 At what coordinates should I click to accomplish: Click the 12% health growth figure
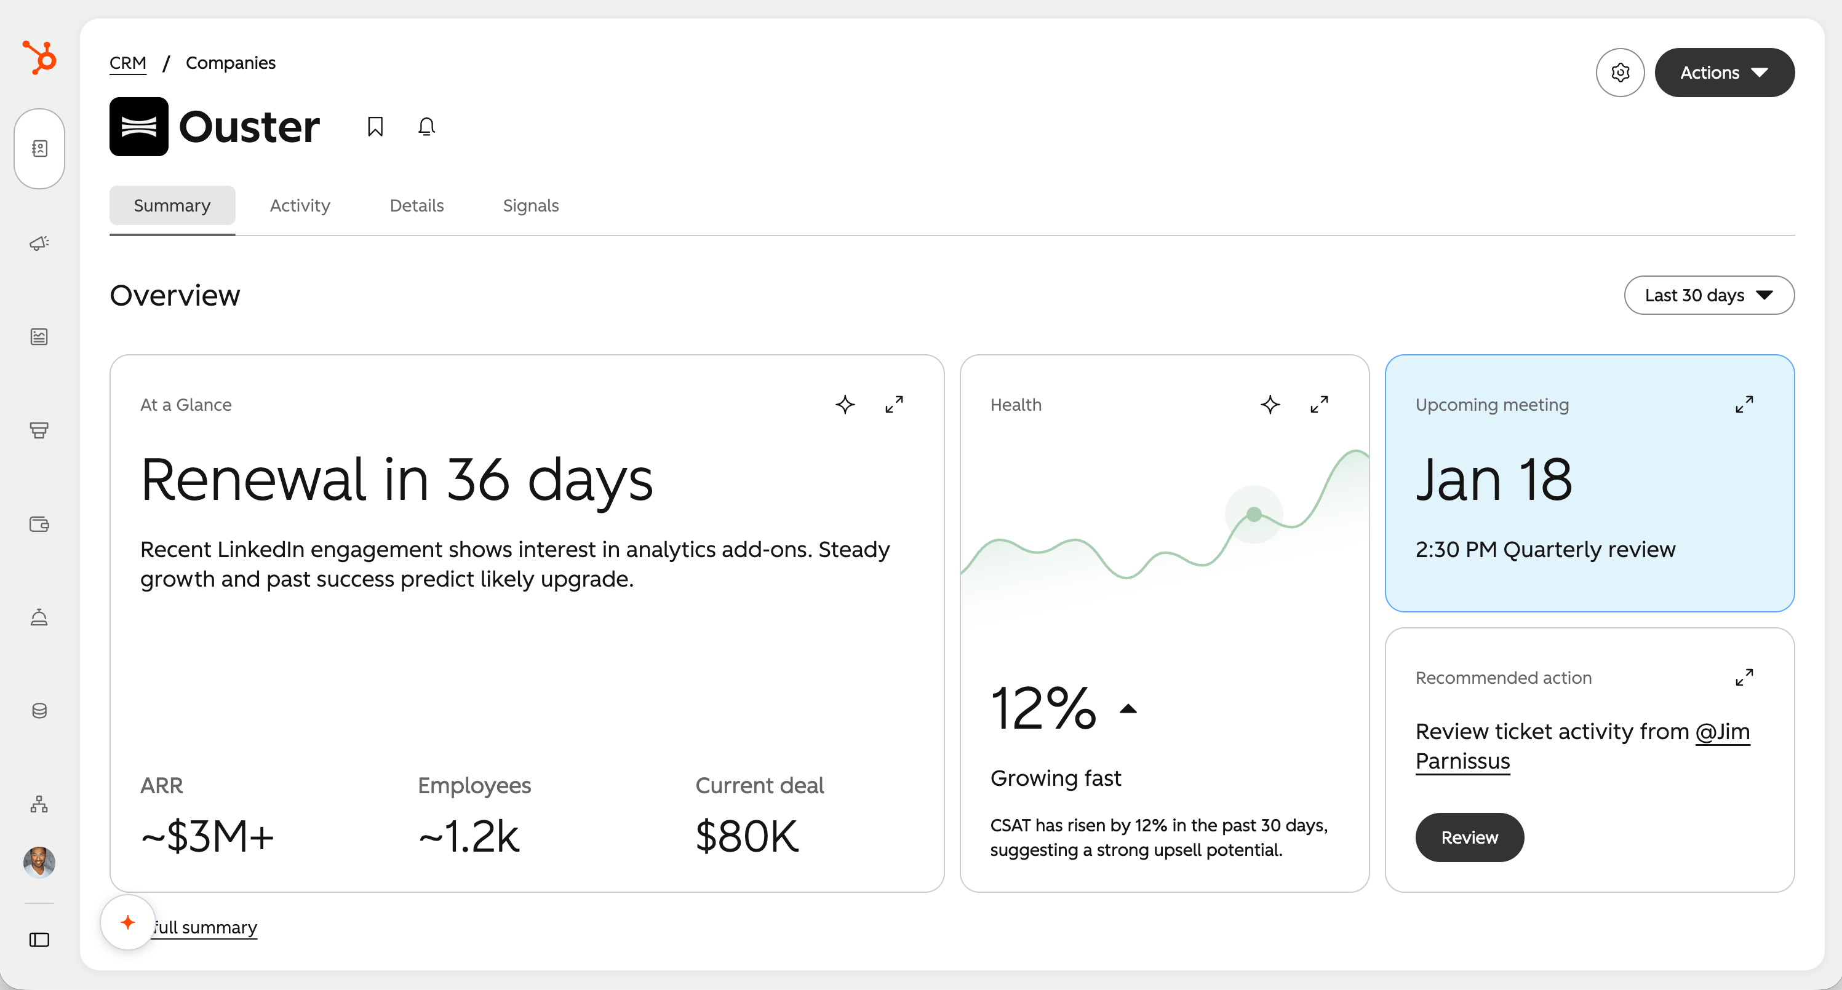pos(1043,708)
